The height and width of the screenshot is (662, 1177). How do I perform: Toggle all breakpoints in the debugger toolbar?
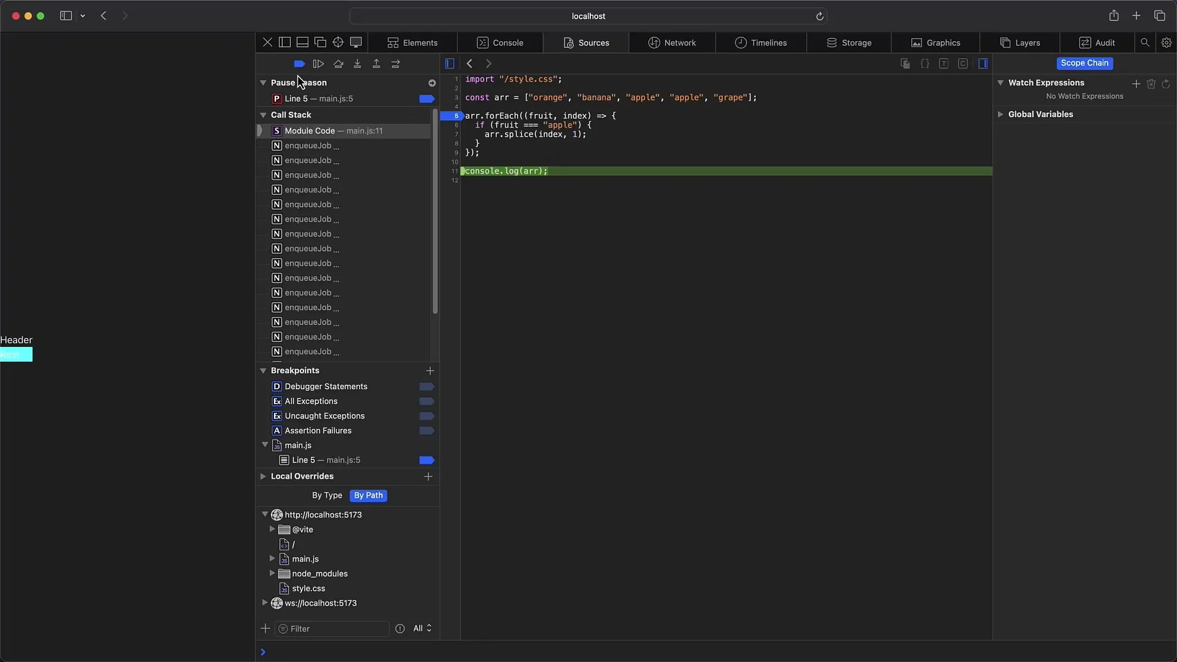299,64
